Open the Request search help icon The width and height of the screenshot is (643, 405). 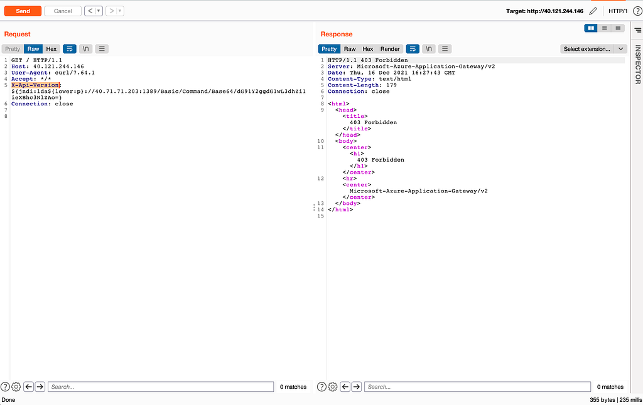pos(5,387)
